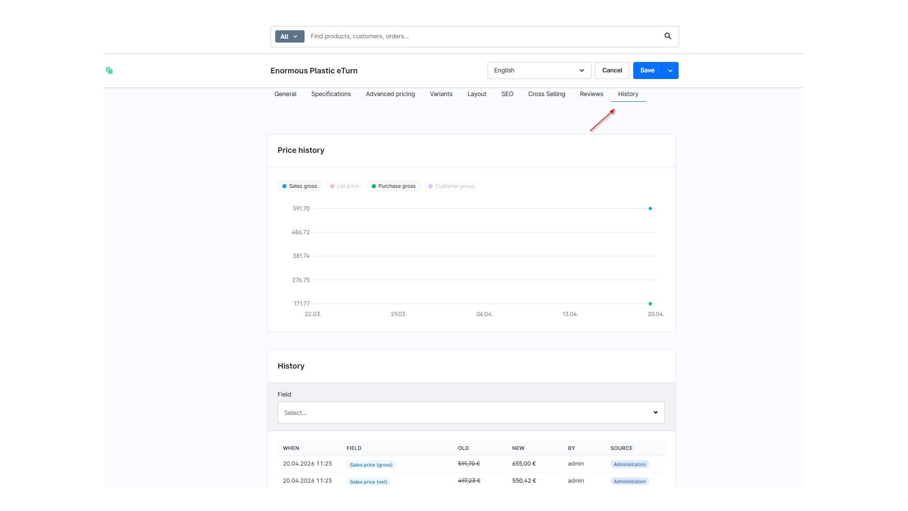Select the History tab
Viewport: 908px width, 511px height.
(628, 94)
